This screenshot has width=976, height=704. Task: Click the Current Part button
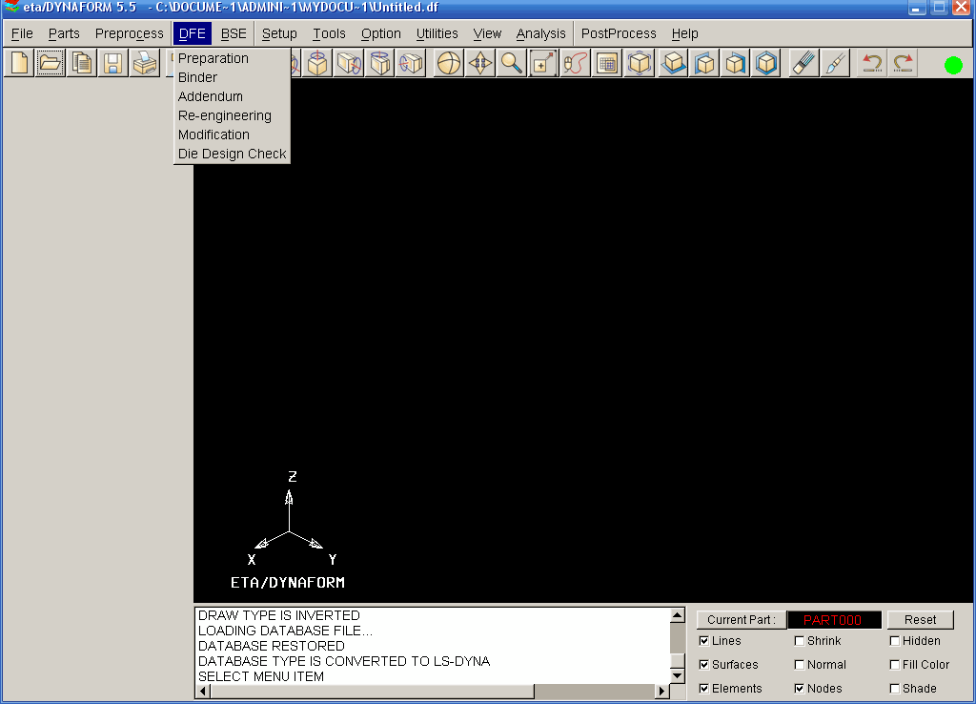(742, 620)
